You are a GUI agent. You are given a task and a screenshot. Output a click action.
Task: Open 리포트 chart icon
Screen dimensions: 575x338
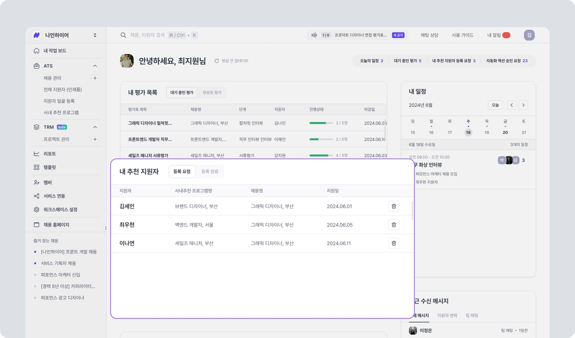point(37,154)
